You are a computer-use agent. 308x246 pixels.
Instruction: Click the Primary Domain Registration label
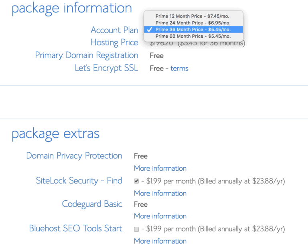[87, 55]
